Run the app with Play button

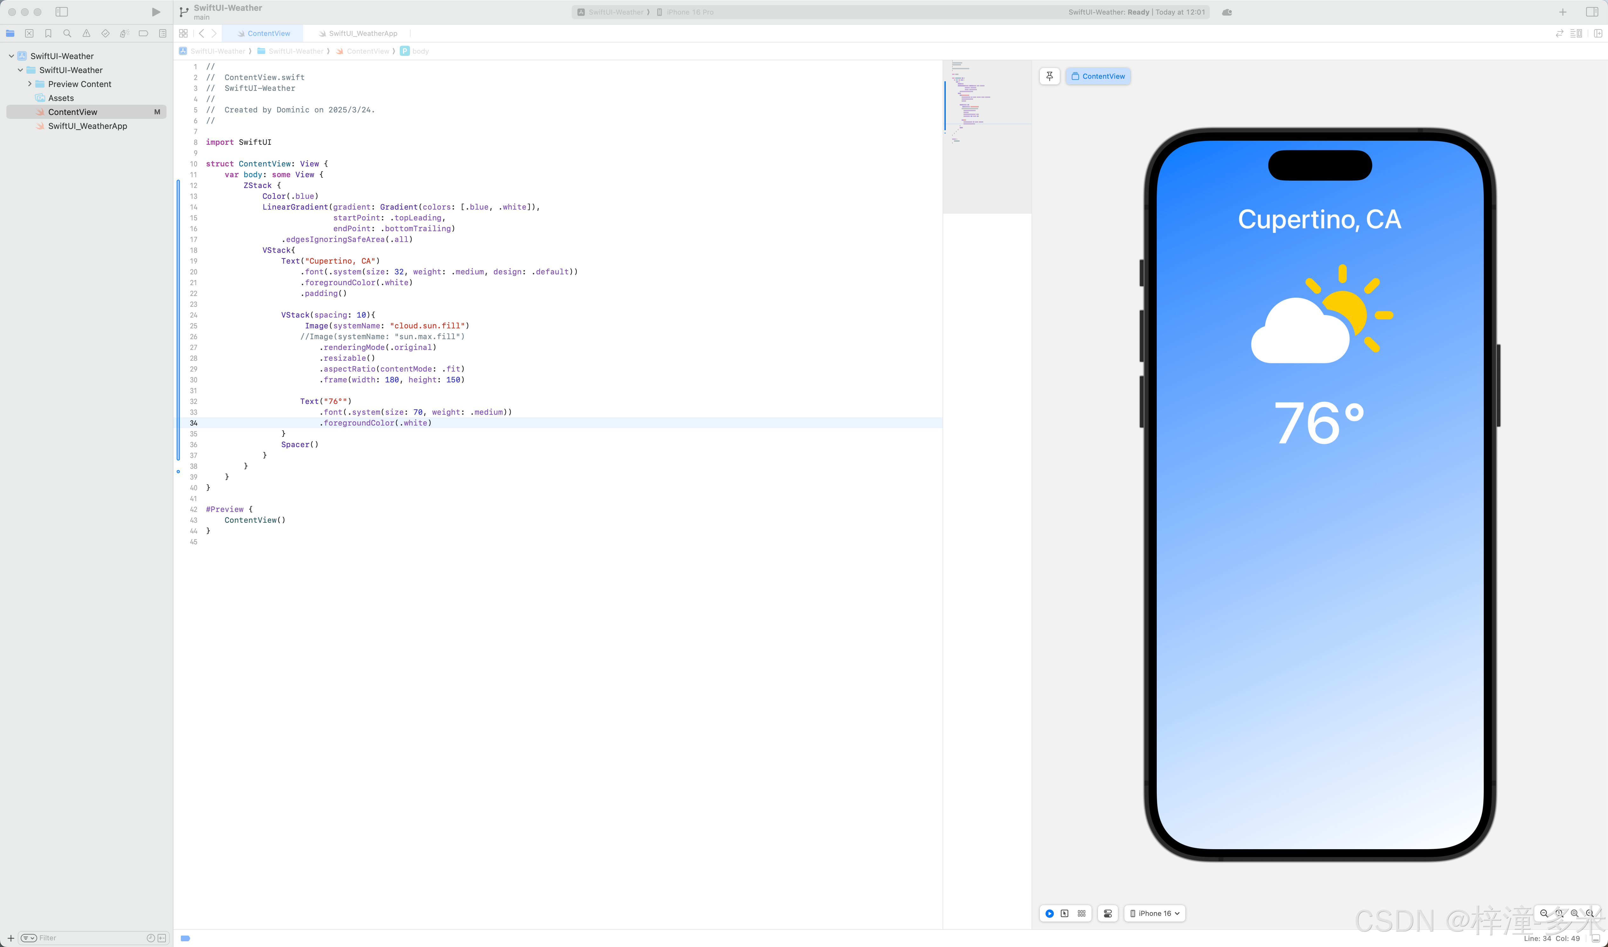(x=156, y=12)
